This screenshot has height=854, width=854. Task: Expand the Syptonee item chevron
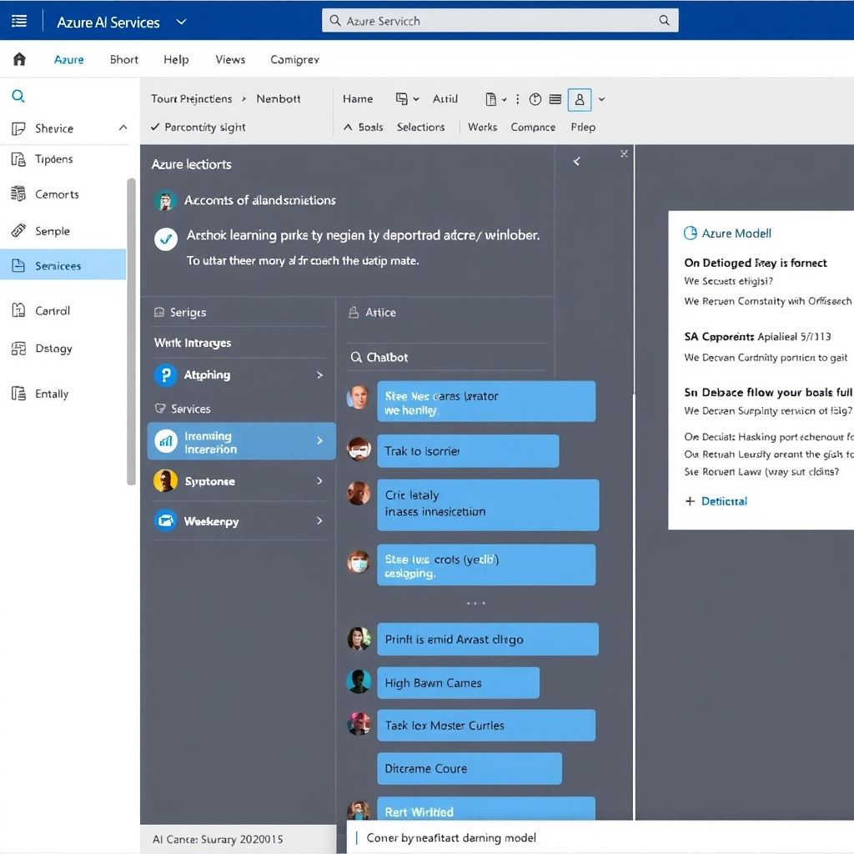coord(319,480)
